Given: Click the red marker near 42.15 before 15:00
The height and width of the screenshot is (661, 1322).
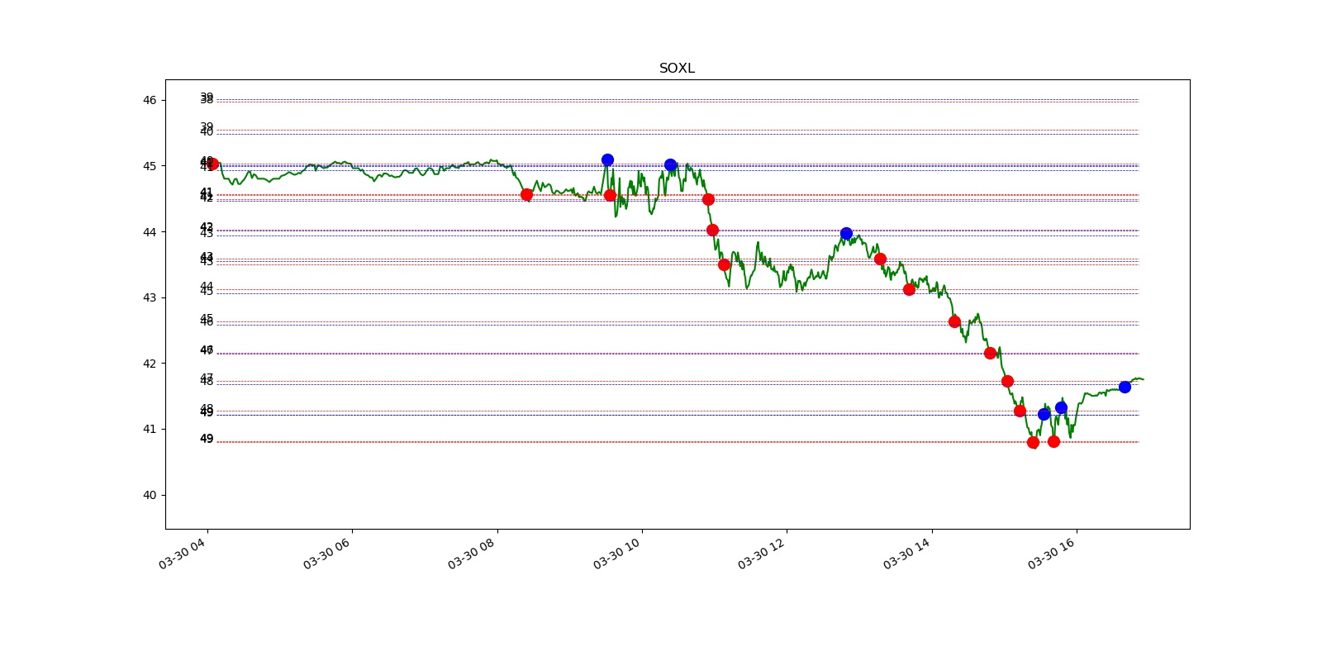Looking at the screenshot, I should pos(990,353).
